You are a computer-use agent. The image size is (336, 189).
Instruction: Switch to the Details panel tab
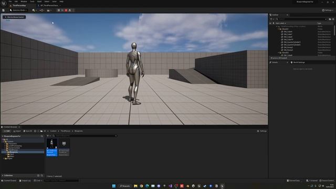275,62
